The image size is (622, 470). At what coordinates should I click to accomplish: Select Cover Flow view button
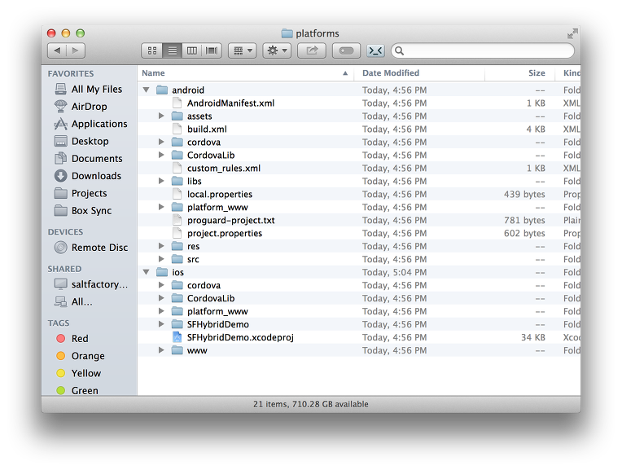pyautogui.click(x=212, y=51)
